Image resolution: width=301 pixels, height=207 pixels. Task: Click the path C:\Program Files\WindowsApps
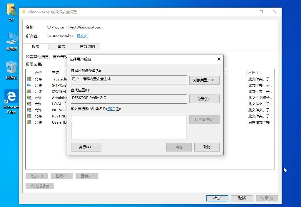[74, 27]
